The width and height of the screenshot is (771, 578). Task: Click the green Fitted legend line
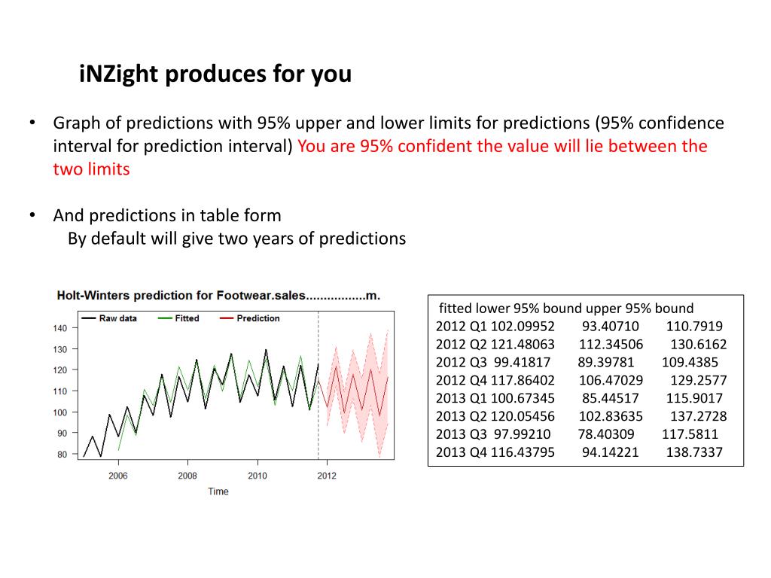[165, 318]
